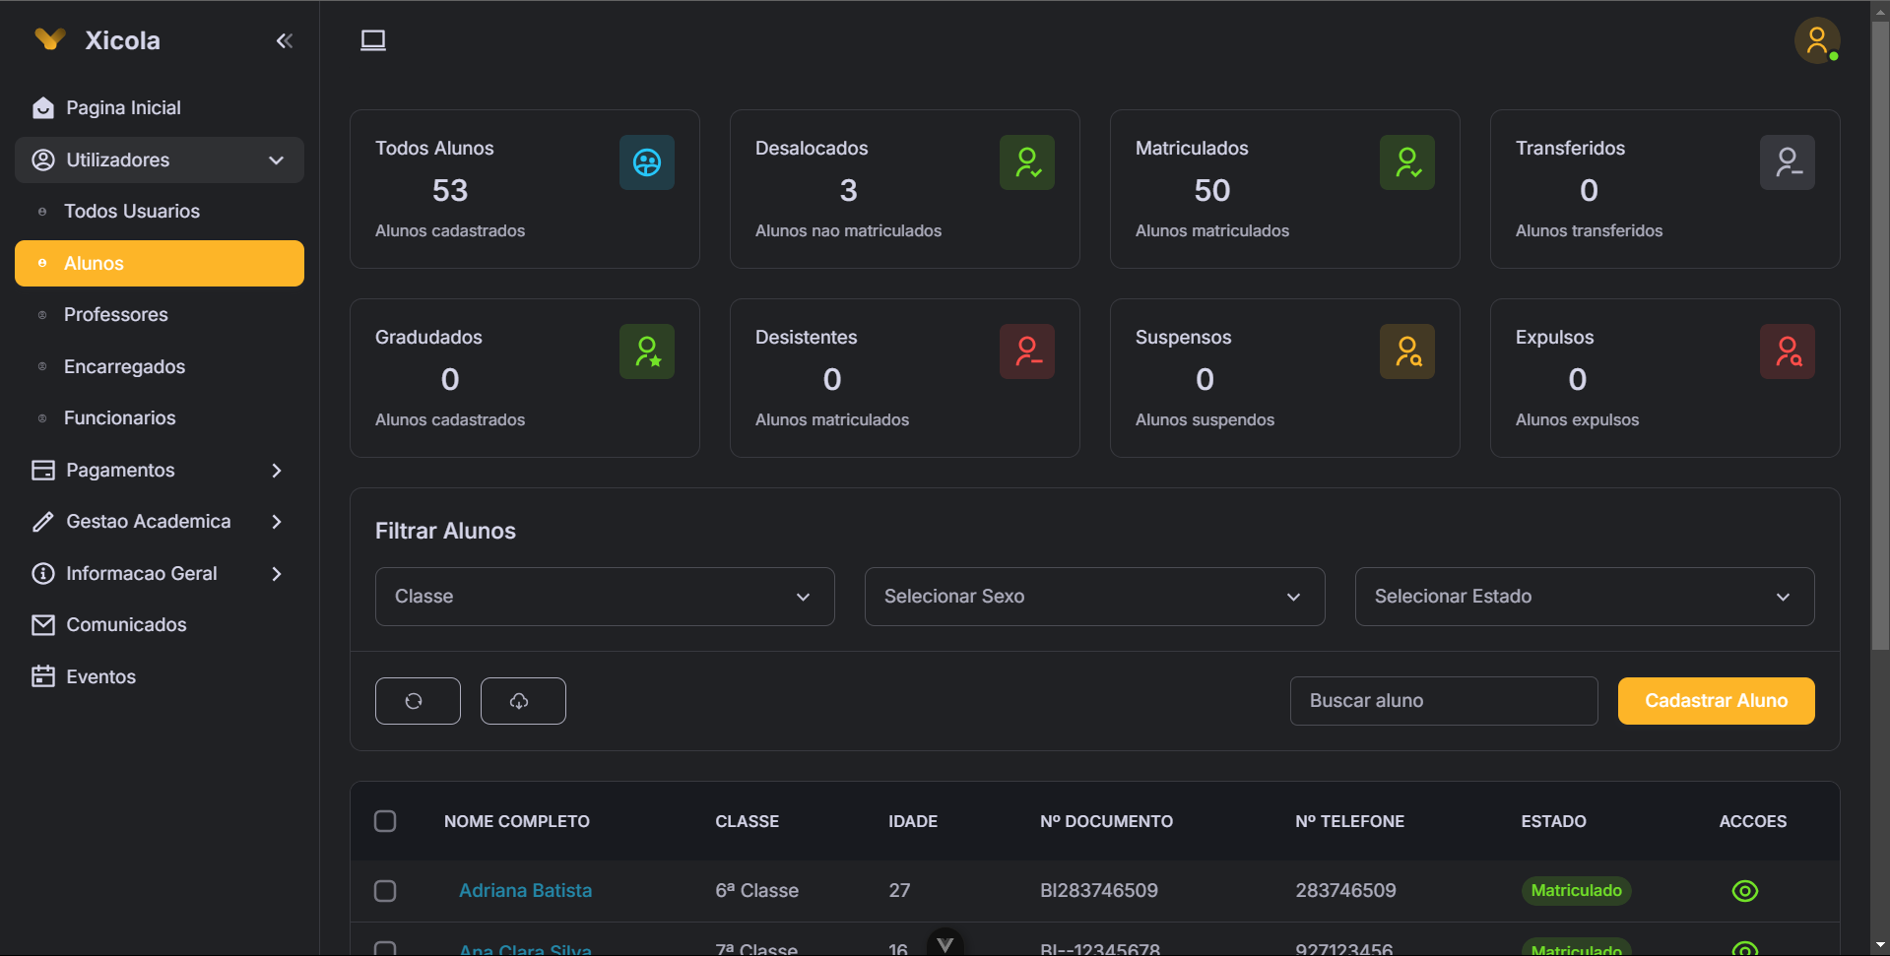The width and height of the screenshot is (1890, 956).
Task: Select the Matriculados card person-check icon
Action: pyautogui.click(x=1406, y=161)
